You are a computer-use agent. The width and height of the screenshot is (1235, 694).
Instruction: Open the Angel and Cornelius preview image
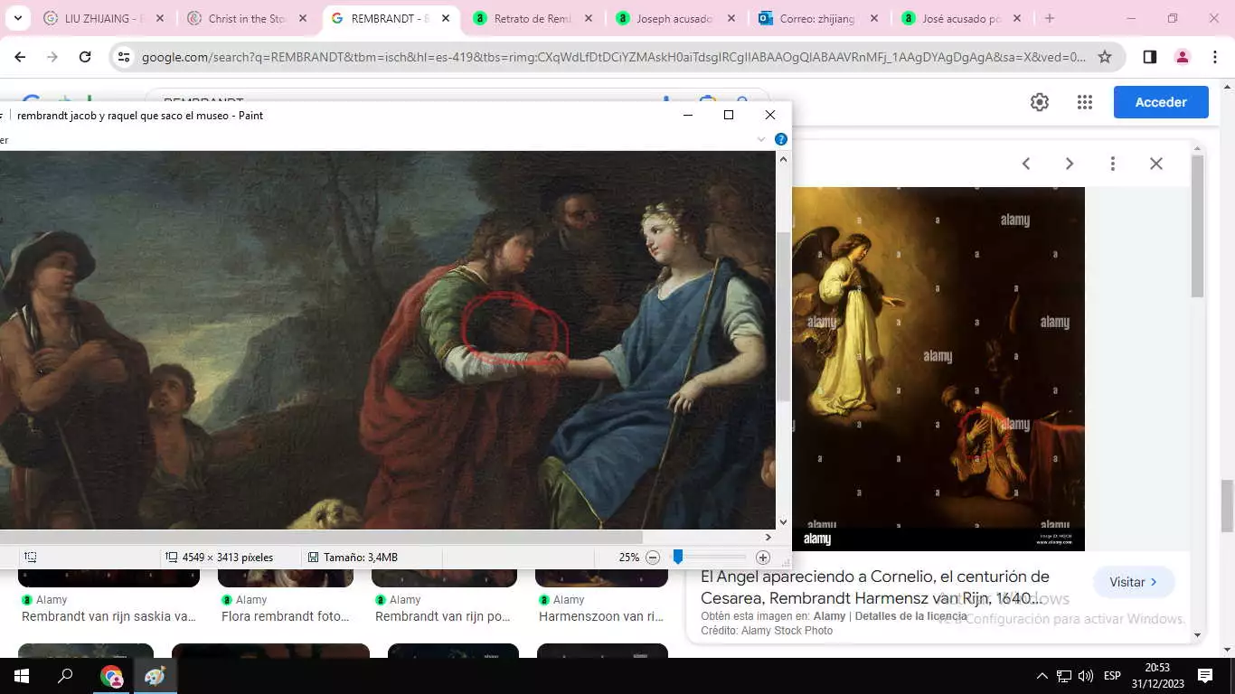pos(938,369)
